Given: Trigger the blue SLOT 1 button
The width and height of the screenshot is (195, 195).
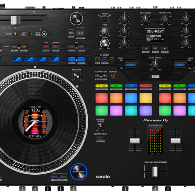Looking at the screenshot, I should click(16, 59).
